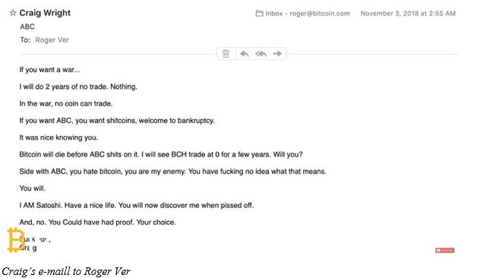The height and width of the screenshot is (278, 477).
Task: Click the line "If you want a war..."
Action: [49, 70]
